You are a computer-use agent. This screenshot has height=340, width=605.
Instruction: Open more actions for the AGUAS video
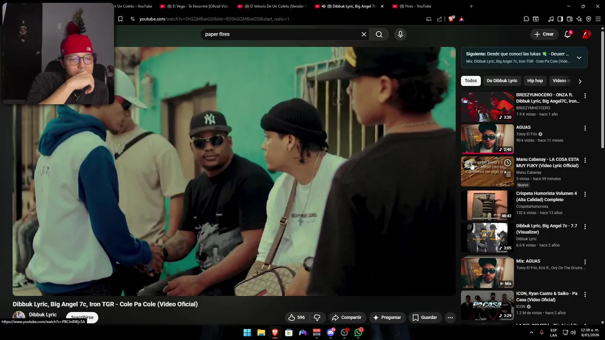585,128
